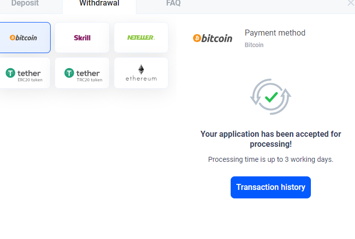This screenshot has height=239, width=355.
Task: Pick the Tether ERC20 token tile
Action: pyautogui.click(x=24, y=73)
